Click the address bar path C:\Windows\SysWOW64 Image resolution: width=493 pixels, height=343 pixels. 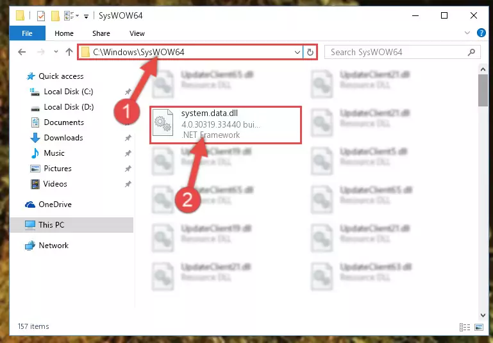coord(138,52)
